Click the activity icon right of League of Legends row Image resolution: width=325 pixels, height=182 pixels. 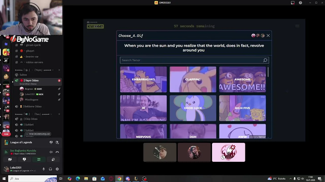[x=57, y=142]
